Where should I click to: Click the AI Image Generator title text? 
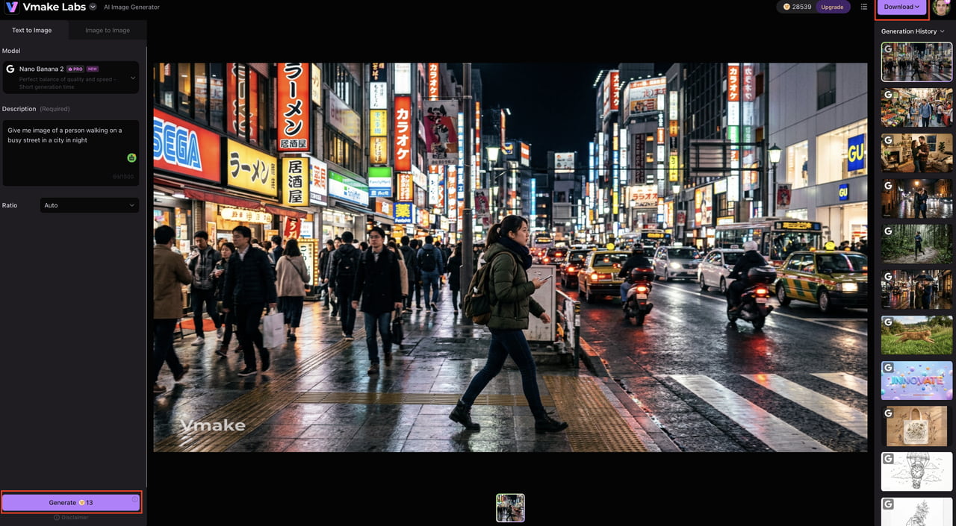(131, 7)
